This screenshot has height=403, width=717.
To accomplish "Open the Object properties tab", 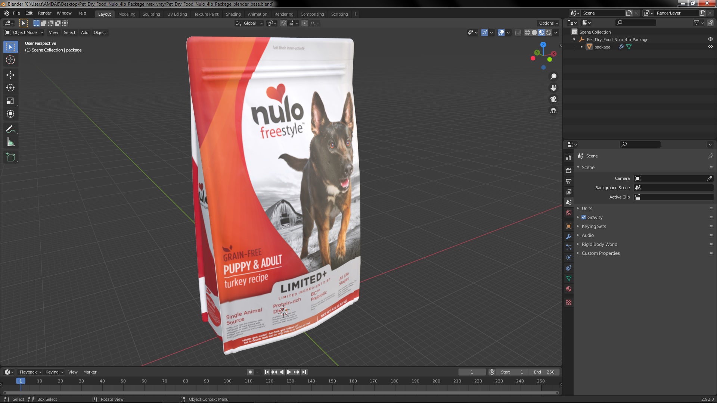I will (x=568, y=226).
